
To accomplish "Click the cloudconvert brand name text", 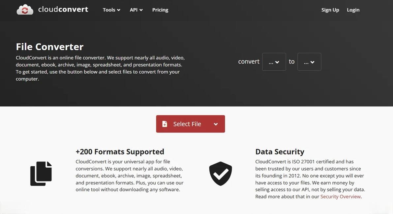I will [x=63, y=9].
